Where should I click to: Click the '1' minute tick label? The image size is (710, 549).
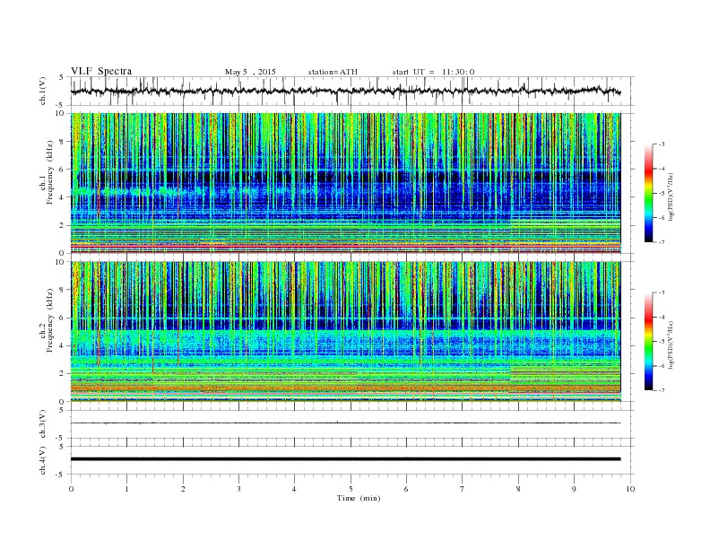pos(127,489)
